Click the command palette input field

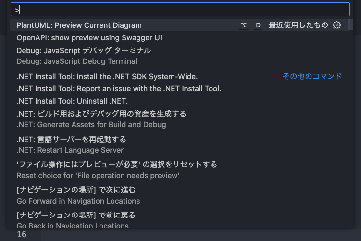(180, 10)
